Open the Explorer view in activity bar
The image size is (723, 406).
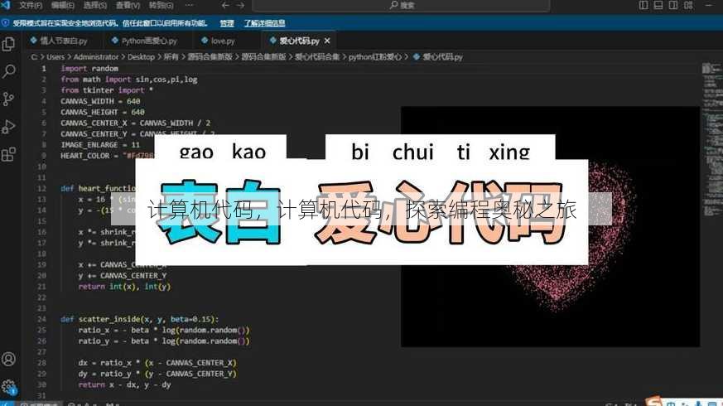click(x=8, y=44)
